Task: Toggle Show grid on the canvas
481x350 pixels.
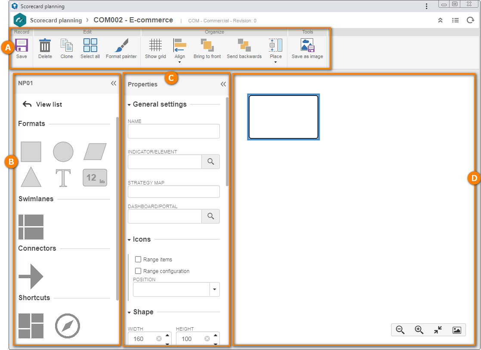Action: (x=155, y=49)
